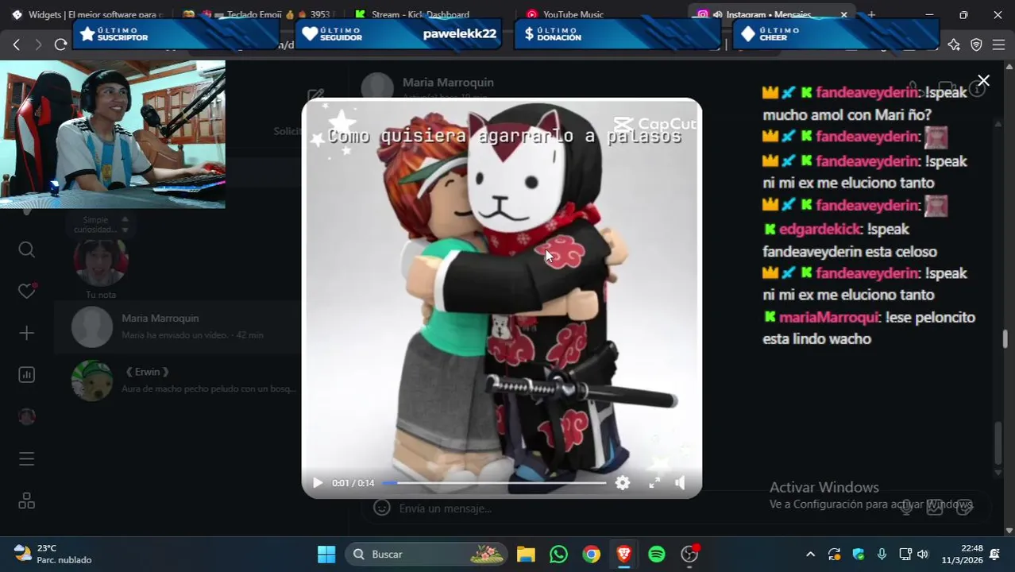Open the Windows Start menu

[326, 554]
